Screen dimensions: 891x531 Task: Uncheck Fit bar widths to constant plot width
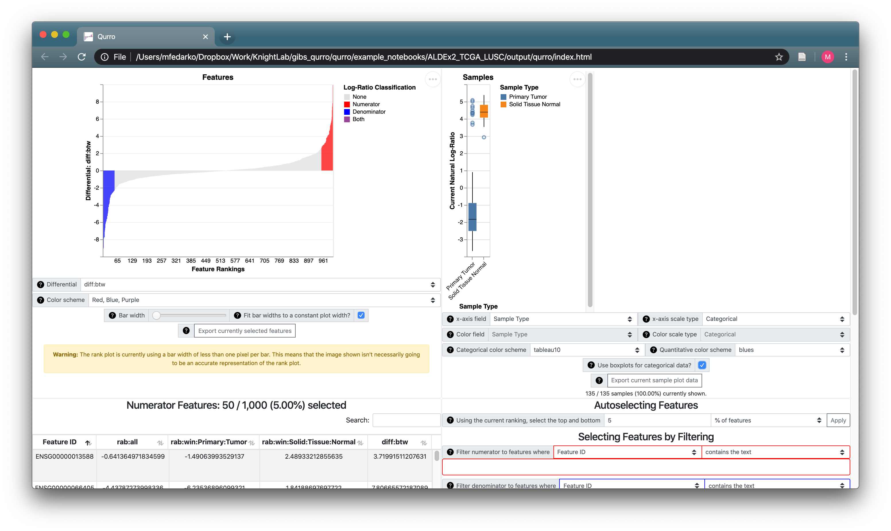361,315
